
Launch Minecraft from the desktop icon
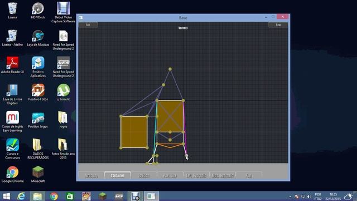pyautogui.click(x=38, y=174)
